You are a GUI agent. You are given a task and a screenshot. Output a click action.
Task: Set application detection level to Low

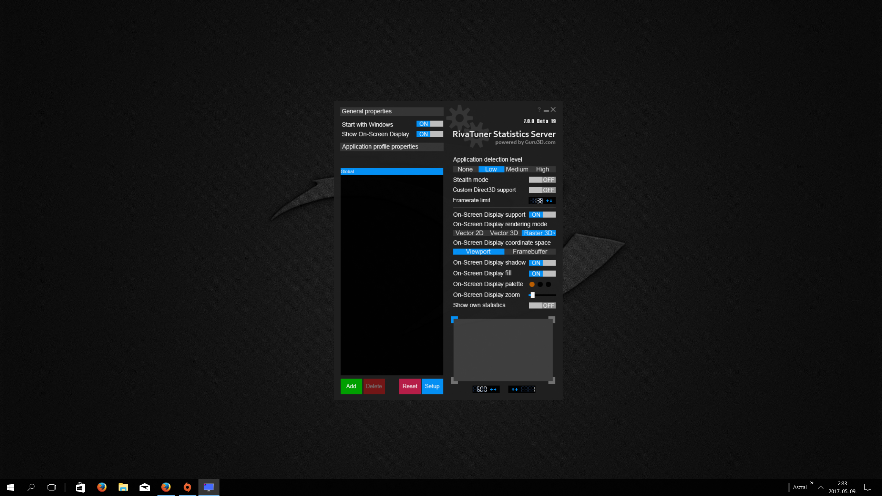491,169
